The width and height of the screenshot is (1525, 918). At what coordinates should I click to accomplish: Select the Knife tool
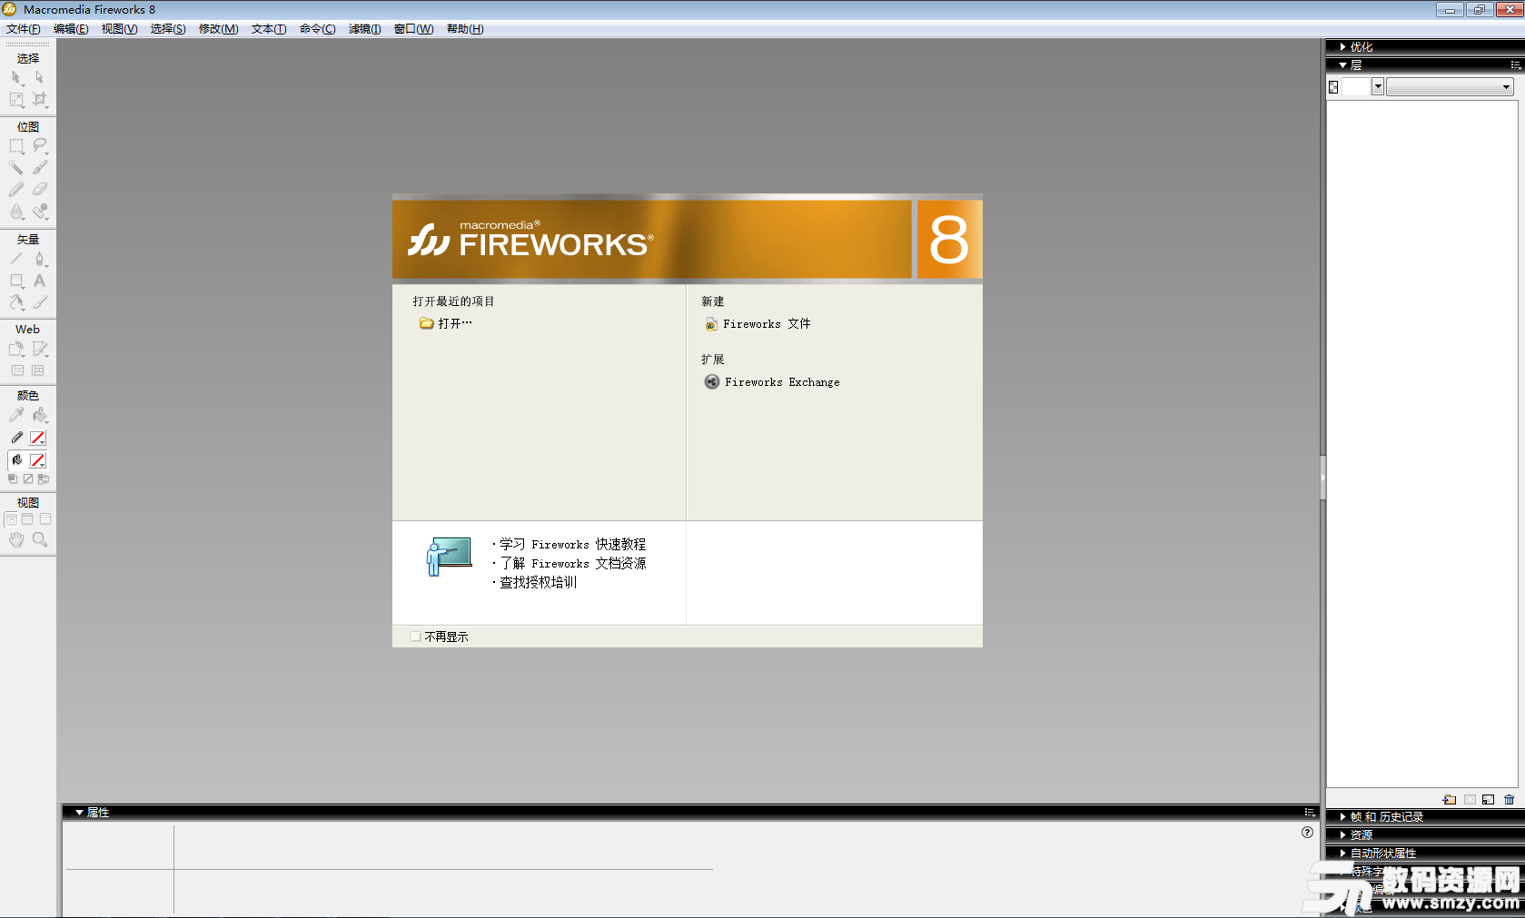39,302
